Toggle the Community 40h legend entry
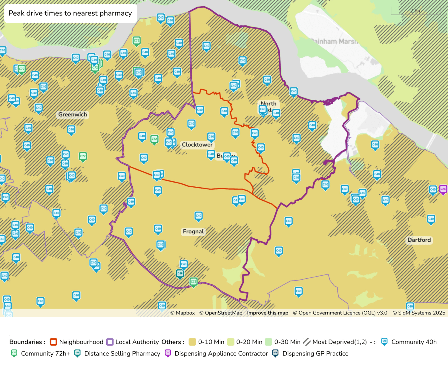The width and height of the screenshot is (448, 365). [384, 342]
